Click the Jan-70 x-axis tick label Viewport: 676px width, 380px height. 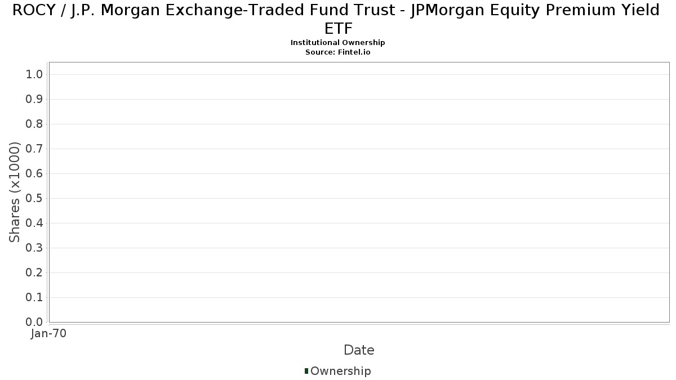tap(49, 333)
